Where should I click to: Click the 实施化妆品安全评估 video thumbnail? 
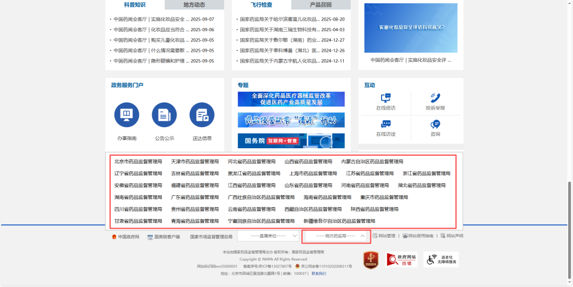click(x=411, y=28)
